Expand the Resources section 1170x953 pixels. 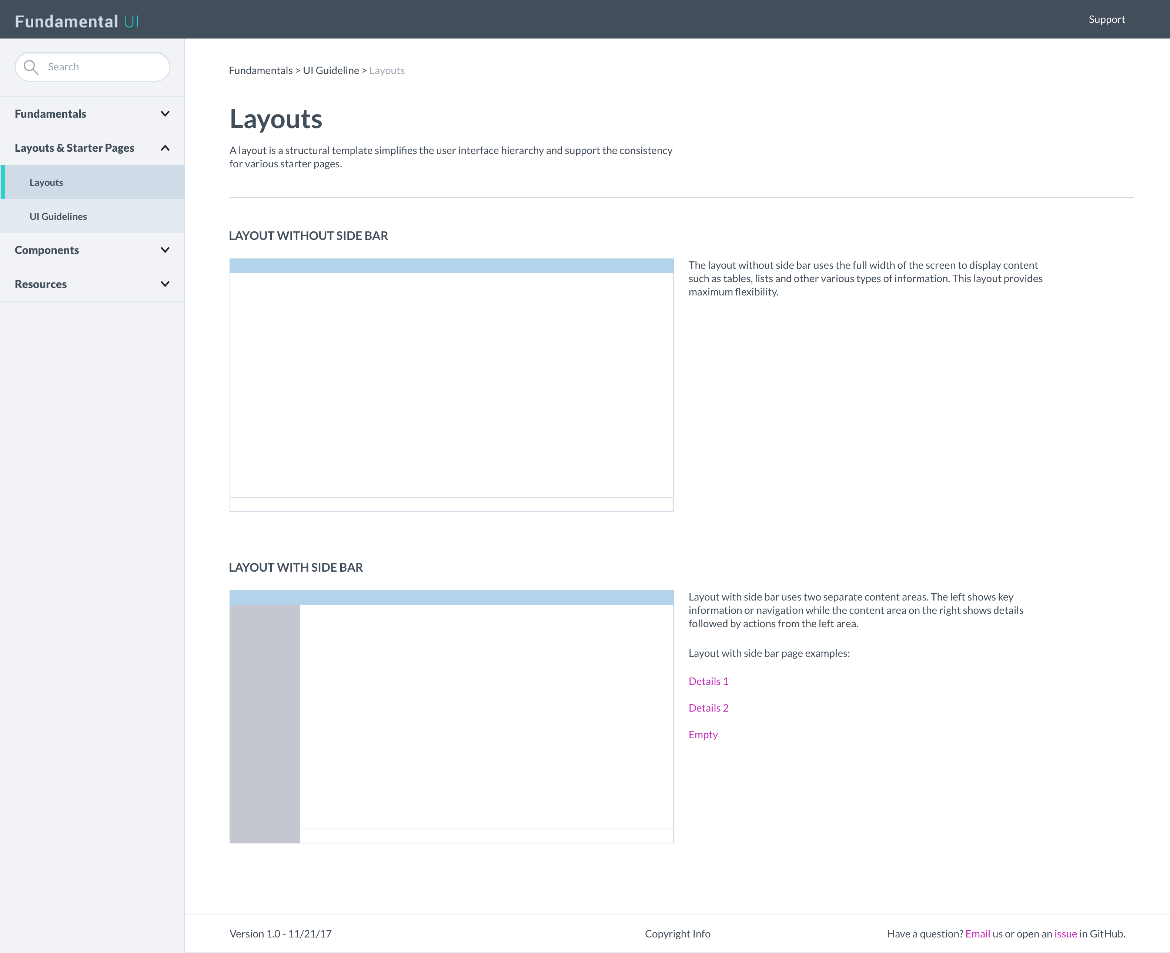coord(165,284)
